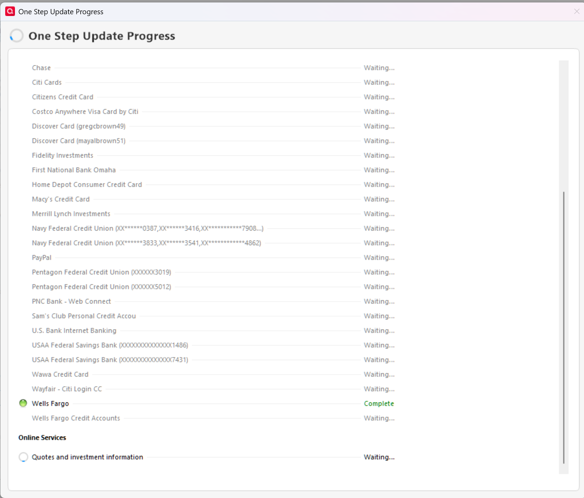This screenshot has height=498, width=584.
Task: Click Discover Card (mayalbrown51)
Action: pyautogui.click(x=79, y=141)
